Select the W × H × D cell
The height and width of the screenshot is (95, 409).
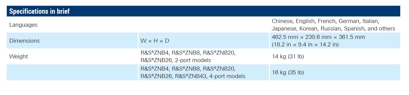[155, 41]
